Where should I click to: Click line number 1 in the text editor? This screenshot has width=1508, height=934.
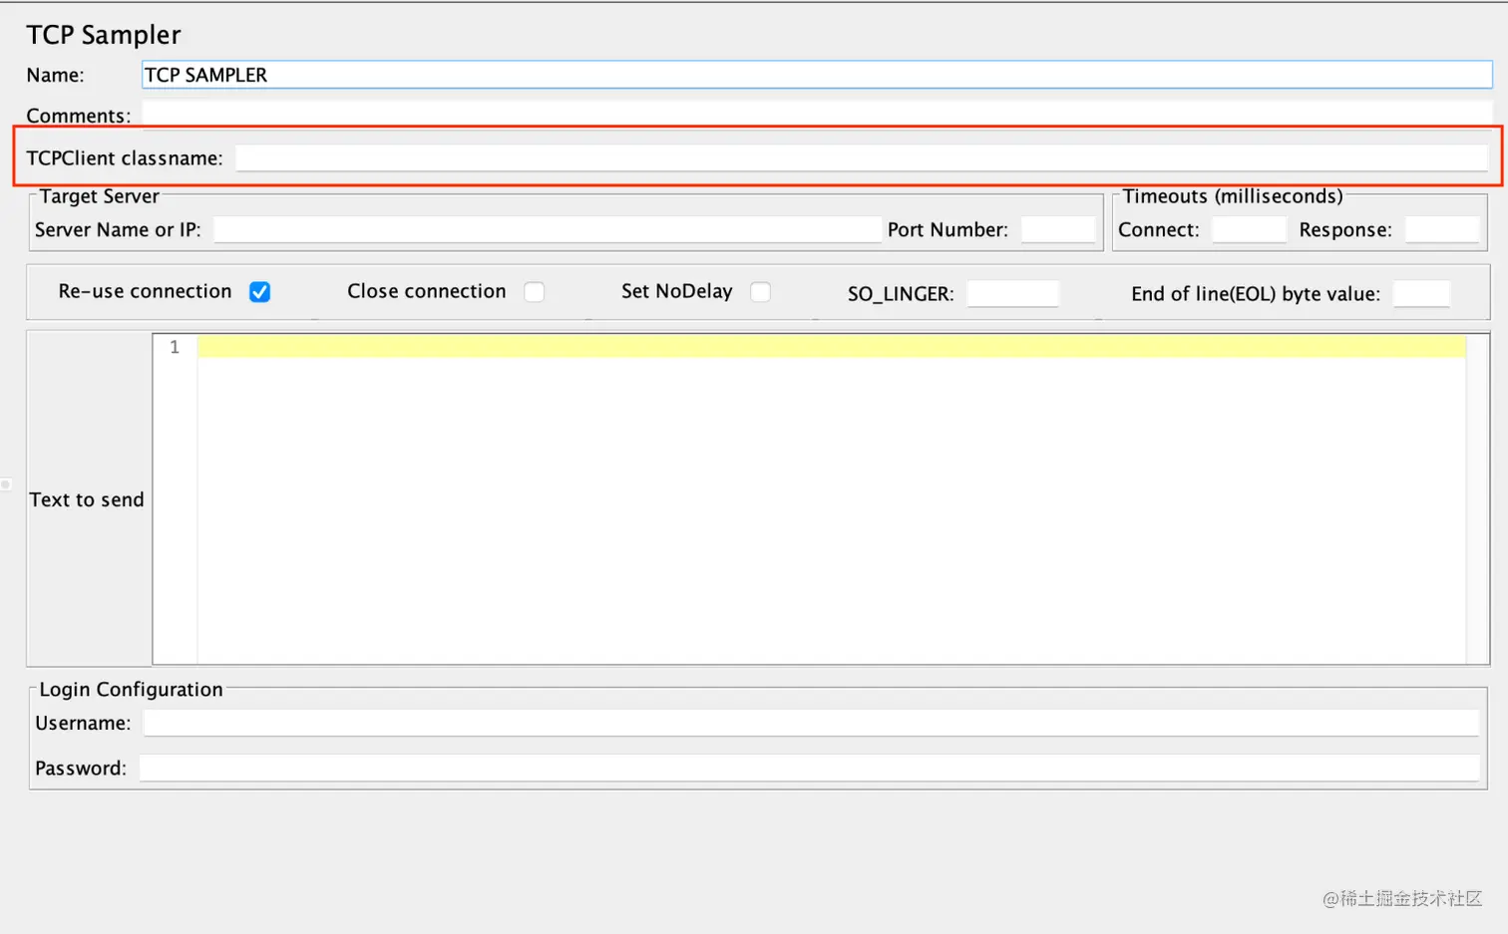coord(175,347)
